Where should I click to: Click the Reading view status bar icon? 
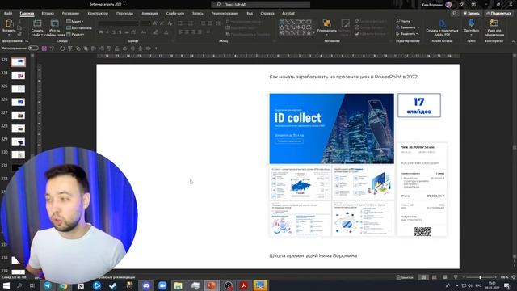(x=445, y=277)
